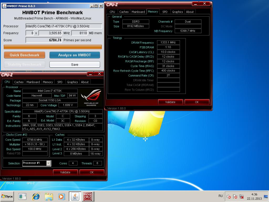Minimize the HWBOT Prime window
This screenshot has height=202, width=269.
92,6
